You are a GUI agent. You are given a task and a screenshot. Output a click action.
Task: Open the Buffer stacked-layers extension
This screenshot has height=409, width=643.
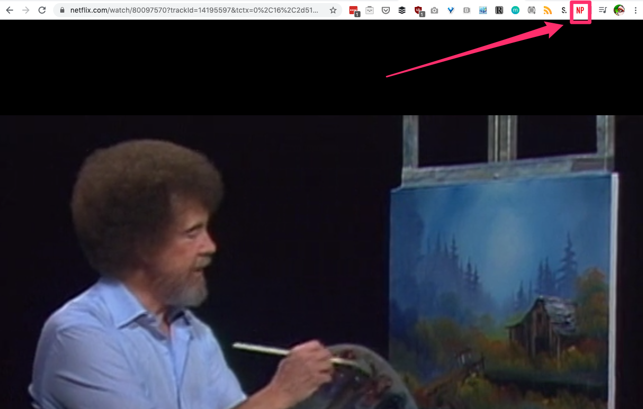(x=402, y=10)
